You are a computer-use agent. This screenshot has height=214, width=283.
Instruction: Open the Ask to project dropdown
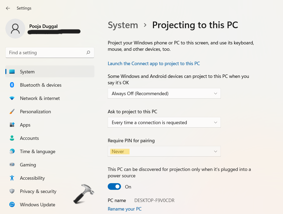(x=164, y=123)
